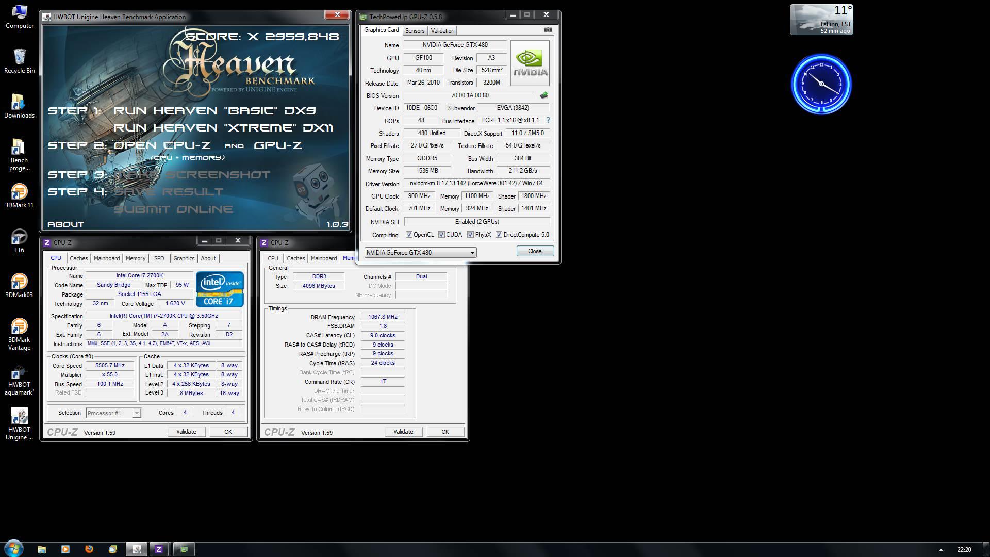Click Validate in the right CPU-Z window

403,432
